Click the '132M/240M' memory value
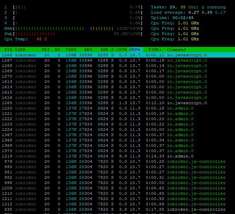Viewport: 235px width, 214px height. (x=128, y=28)
